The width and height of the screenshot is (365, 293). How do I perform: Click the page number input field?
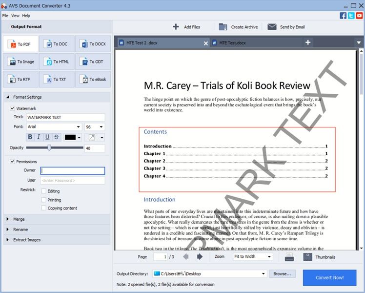point(161,257)
